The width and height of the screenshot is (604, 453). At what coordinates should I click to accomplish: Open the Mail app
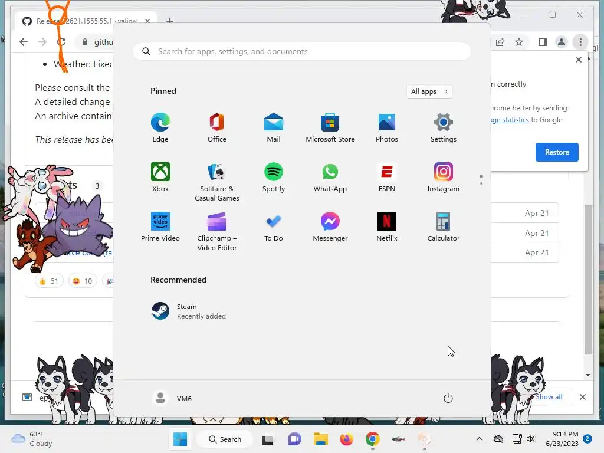(274, 127)
